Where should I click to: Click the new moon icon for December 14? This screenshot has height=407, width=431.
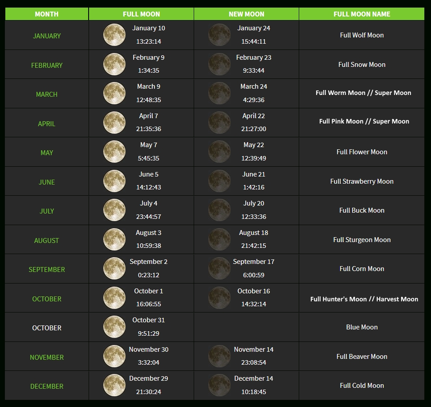tap(220, 385)
